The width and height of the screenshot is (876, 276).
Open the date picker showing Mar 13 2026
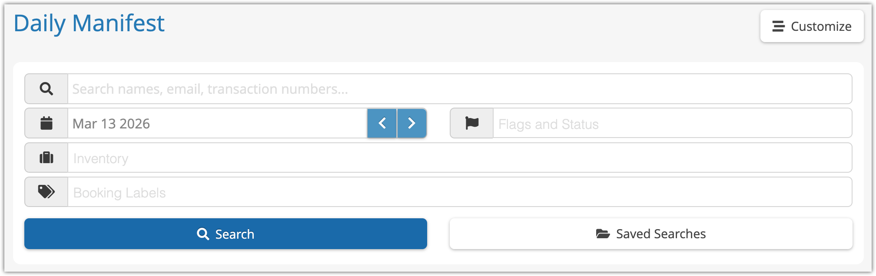point(217,124)
